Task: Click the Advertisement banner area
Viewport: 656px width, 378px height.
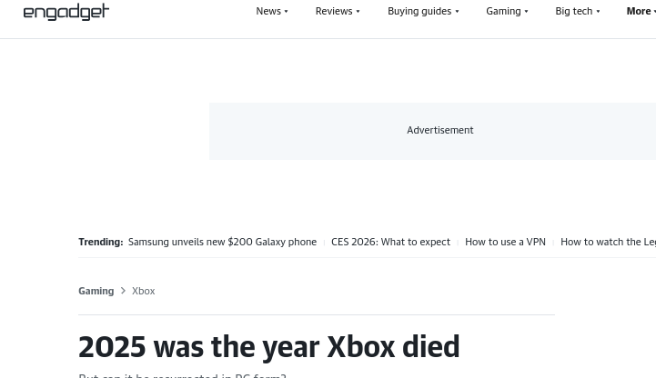Action: (x=439, y=131)
